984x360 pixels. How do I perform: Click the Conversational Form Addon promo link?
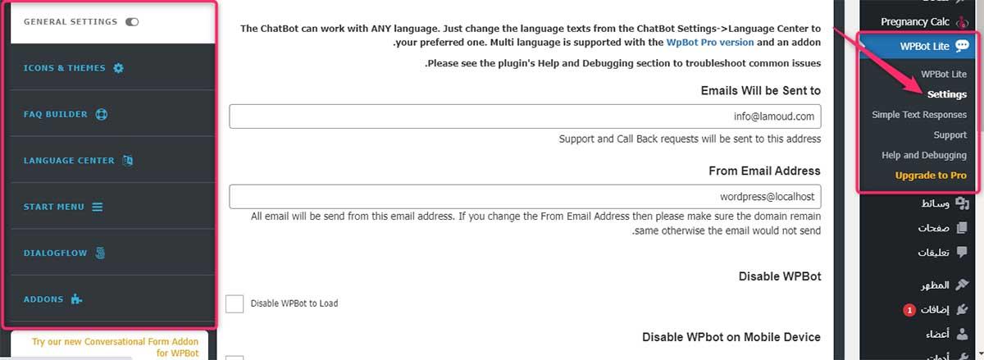pyautogui.click(x=110, y=348)
